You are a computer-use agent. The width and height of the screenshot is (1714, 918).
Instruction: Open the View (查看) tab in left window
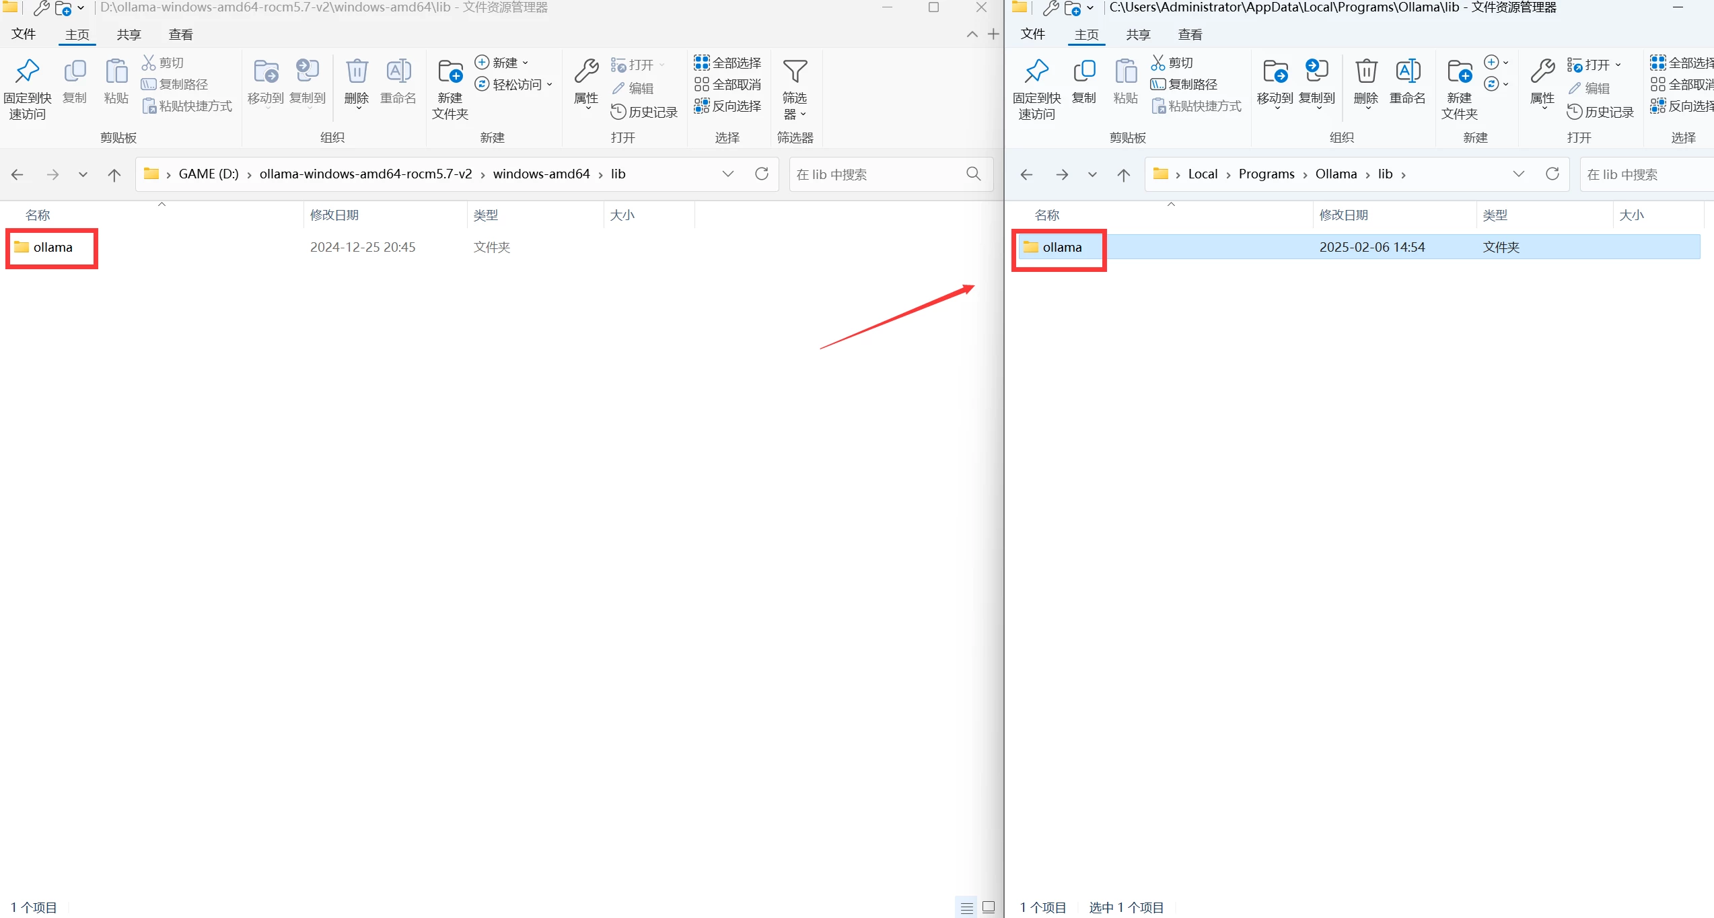[x=180, y=34]
